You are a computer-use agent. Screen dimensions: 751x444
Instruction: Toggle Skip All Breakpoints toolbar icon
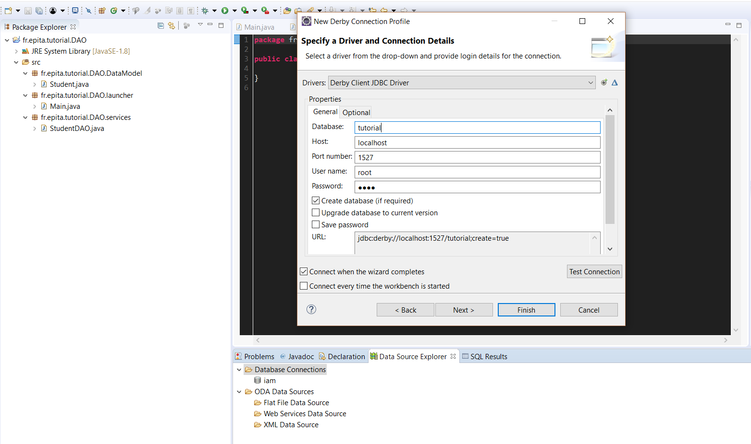(88, 11)
